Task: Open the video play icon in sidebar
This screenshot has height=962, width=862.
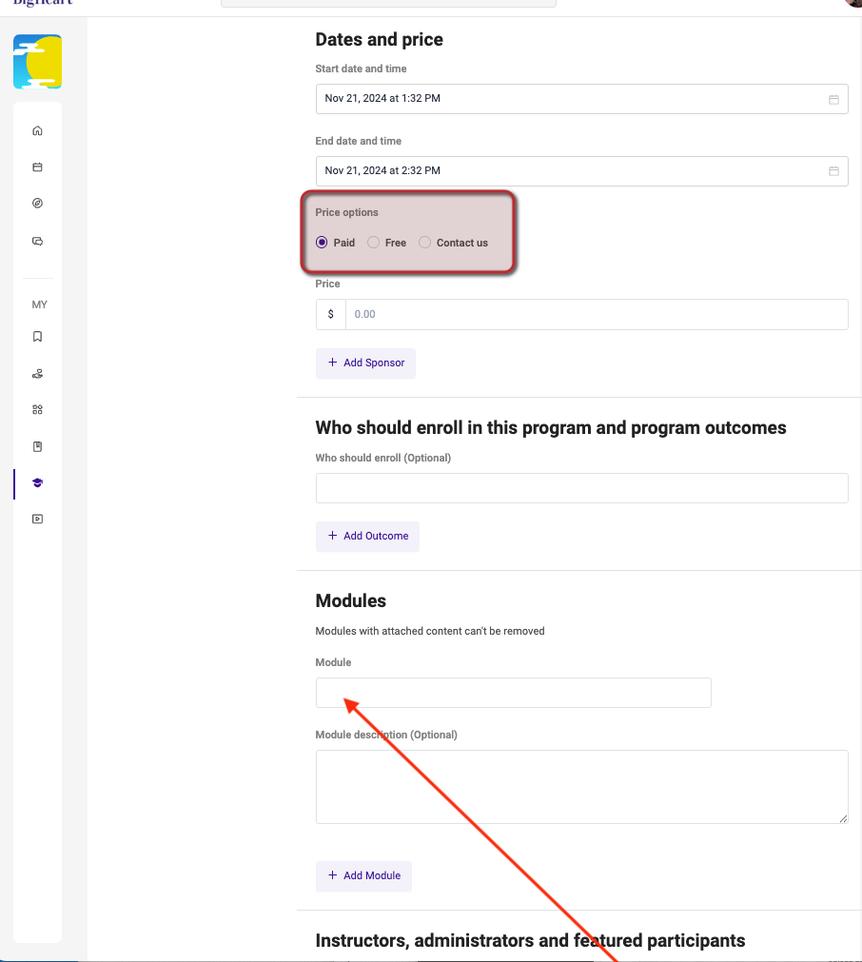Action: click(x=37, y=519)
